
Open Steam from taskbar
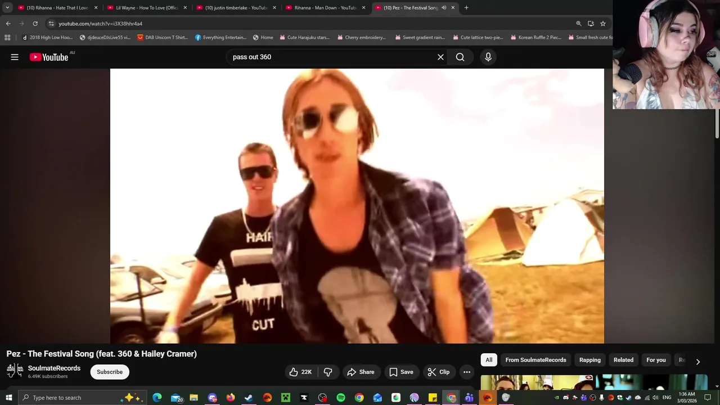pyautogui.click(x=249, y=398)
